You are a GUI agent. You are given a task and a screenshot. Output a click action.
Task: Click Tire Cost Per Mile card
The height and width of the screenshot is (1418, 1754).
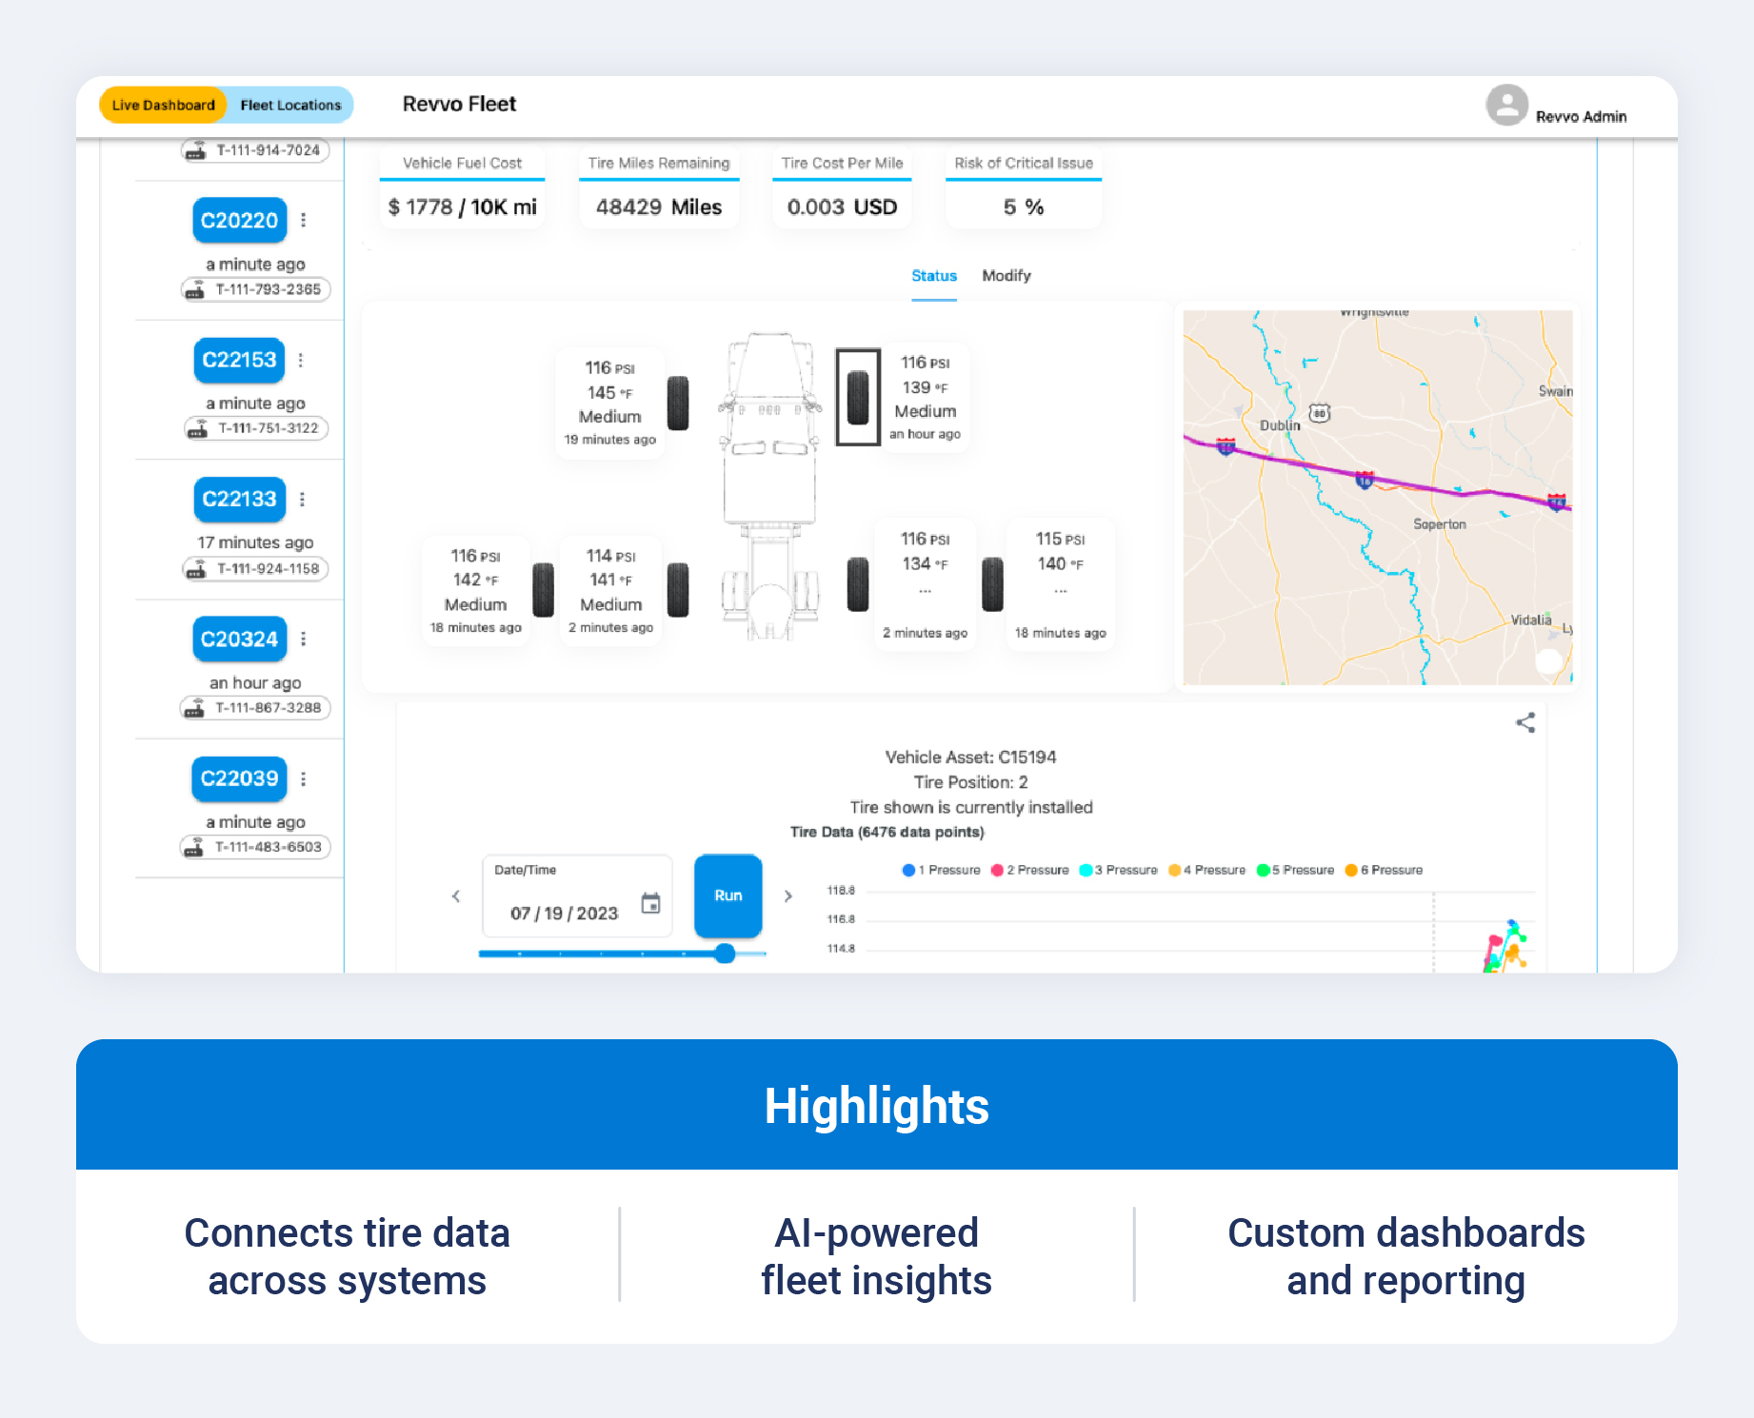[842, 188]
